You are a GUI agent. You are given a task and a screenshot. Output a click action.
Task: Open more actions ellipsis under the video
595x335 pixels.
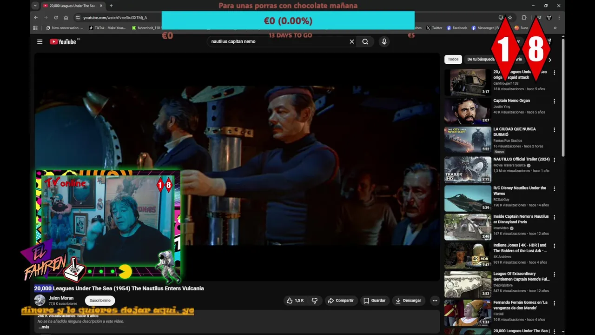[x=435, y=301]
